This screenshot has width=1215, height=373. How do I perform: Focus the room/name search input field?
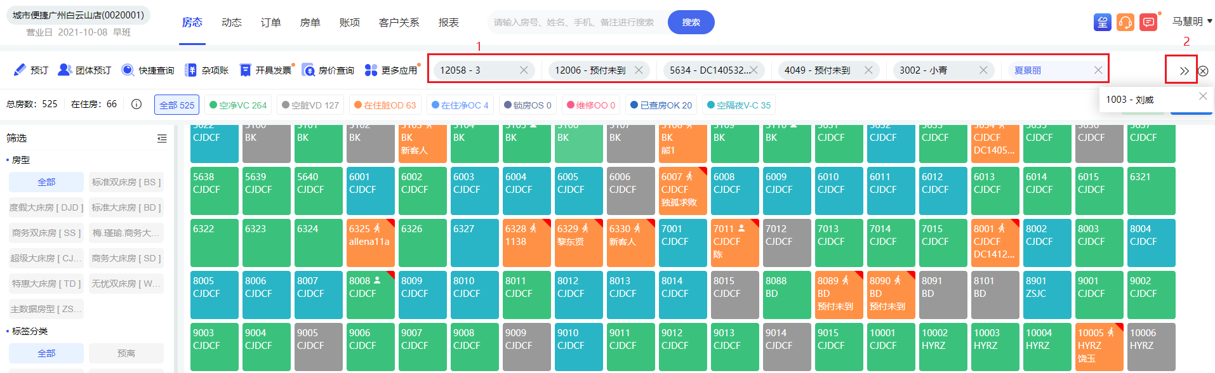[x=578, y=22]
